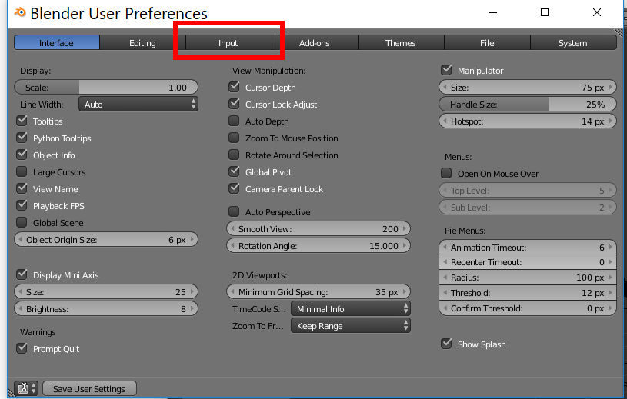Click Object Origin Size field

tap(106, 240)
